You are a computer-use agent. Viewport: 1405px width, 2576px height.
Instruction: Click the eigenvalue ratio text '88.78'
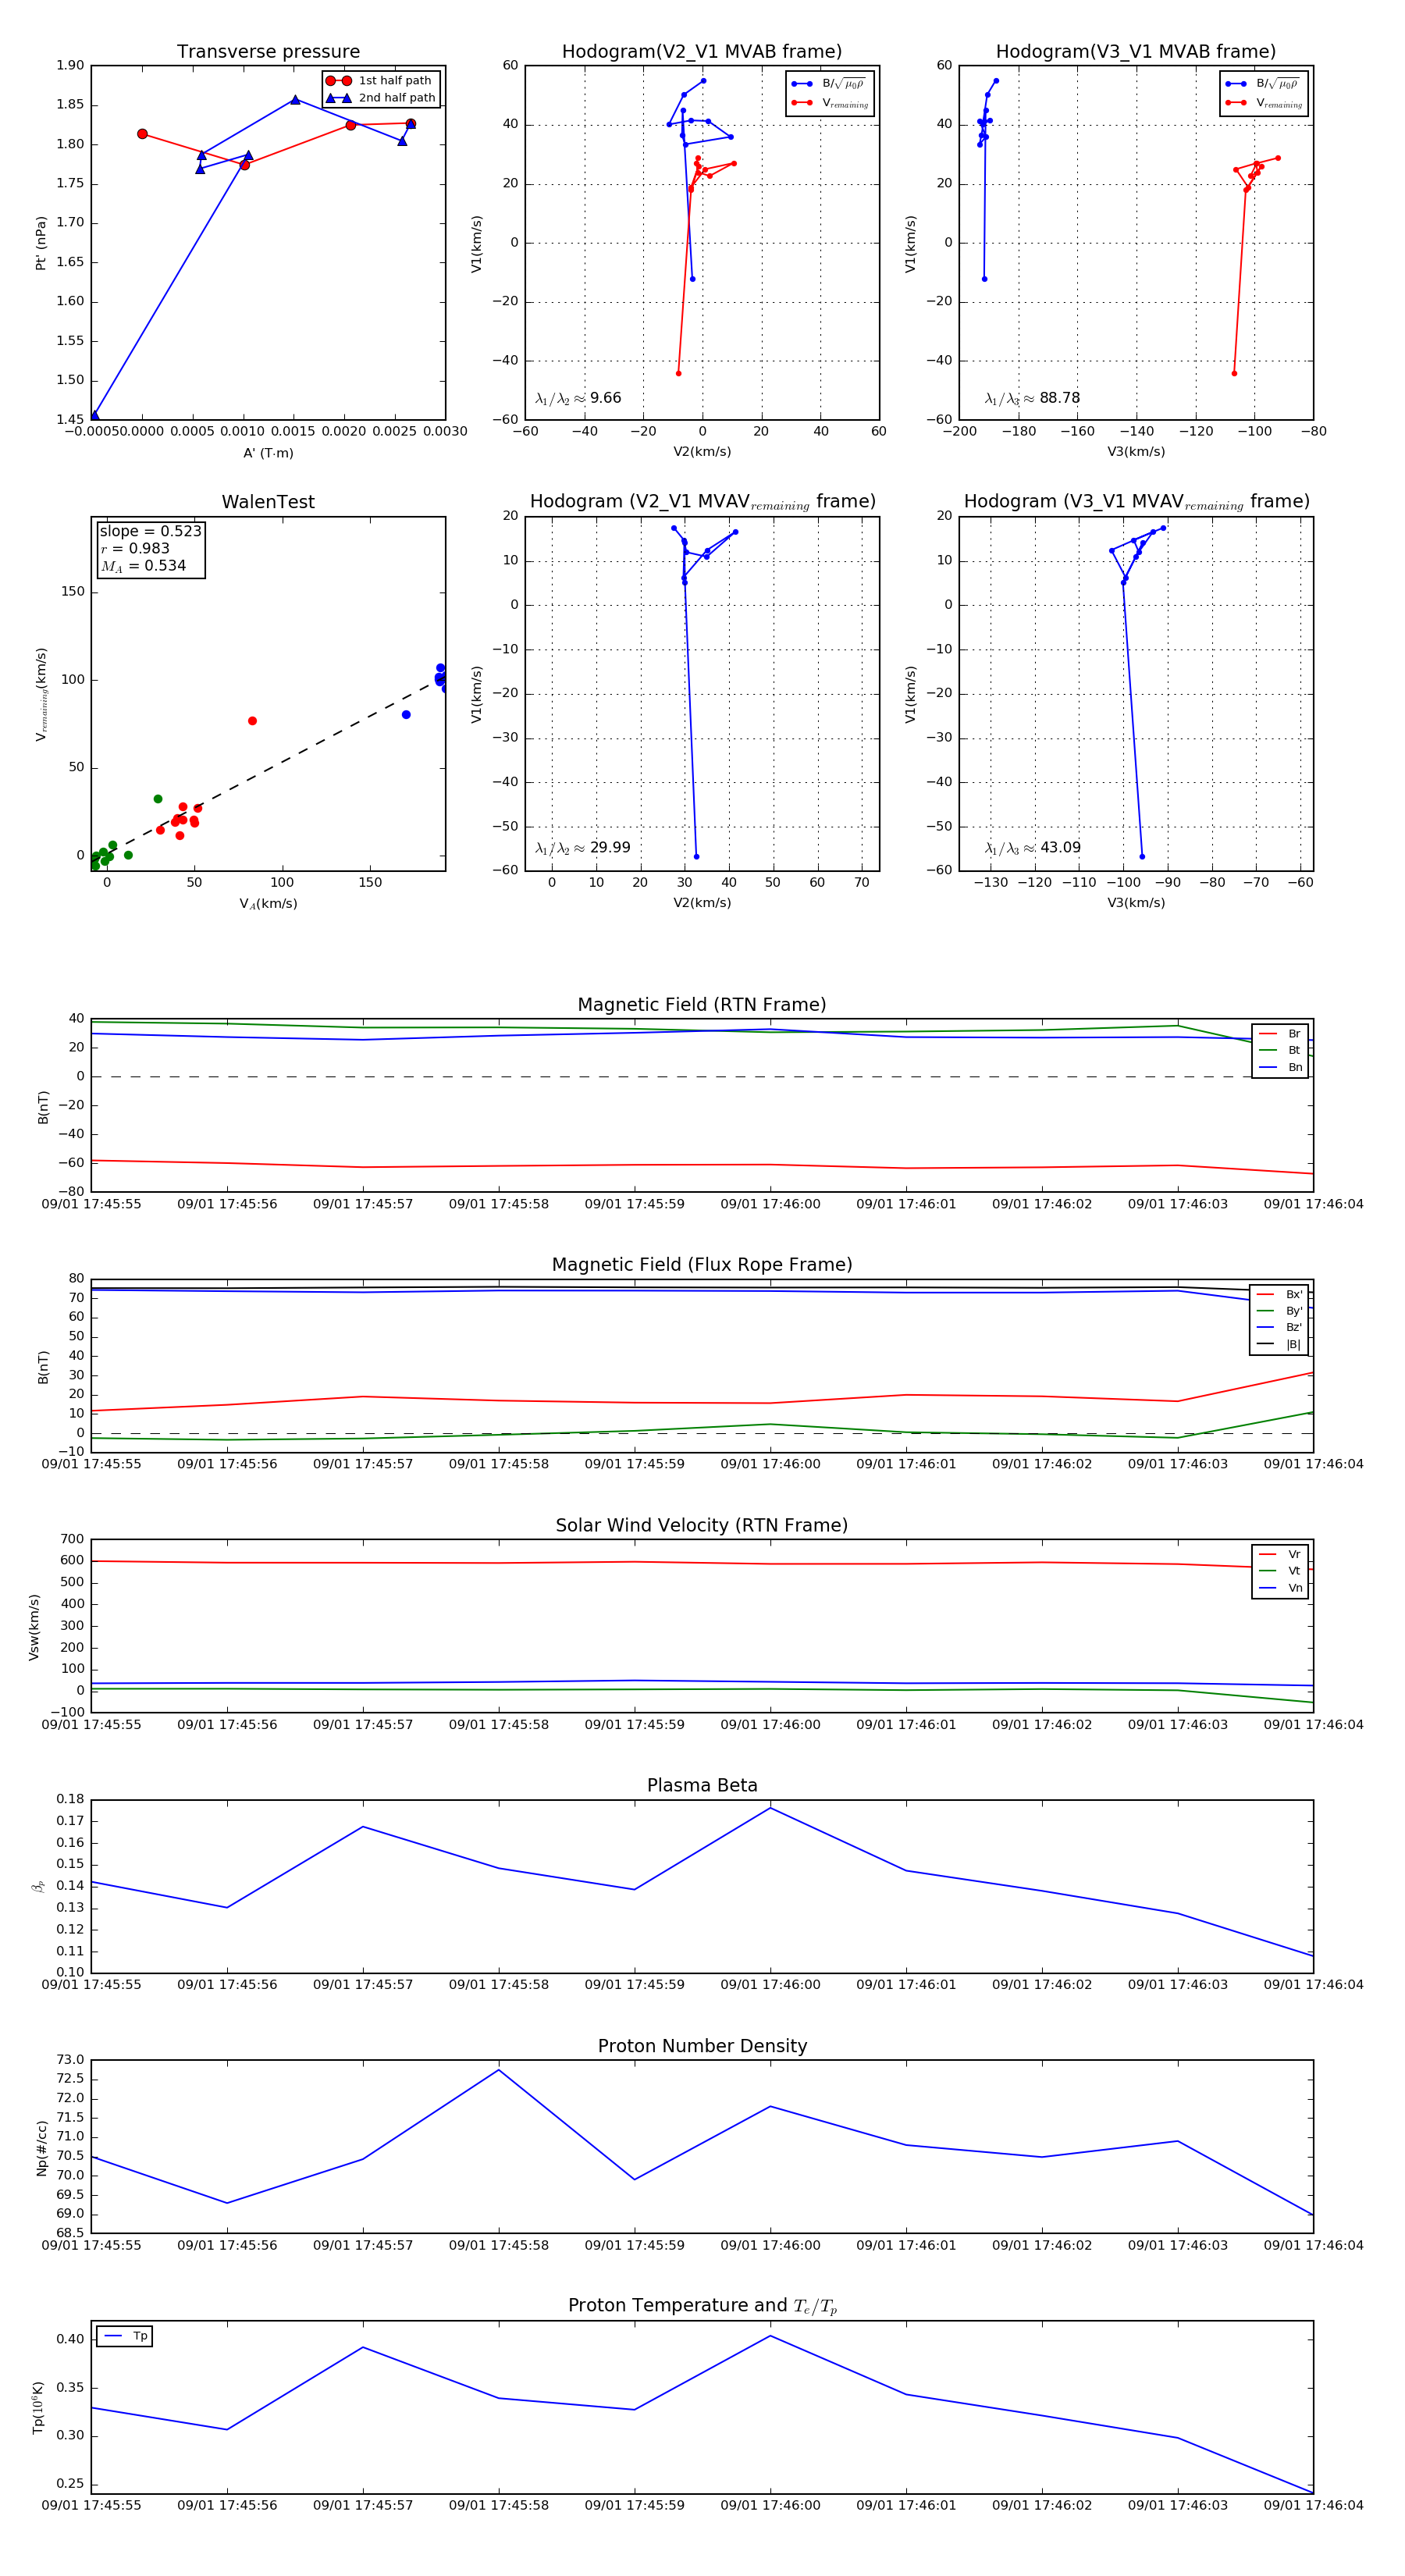point(1059,398)
